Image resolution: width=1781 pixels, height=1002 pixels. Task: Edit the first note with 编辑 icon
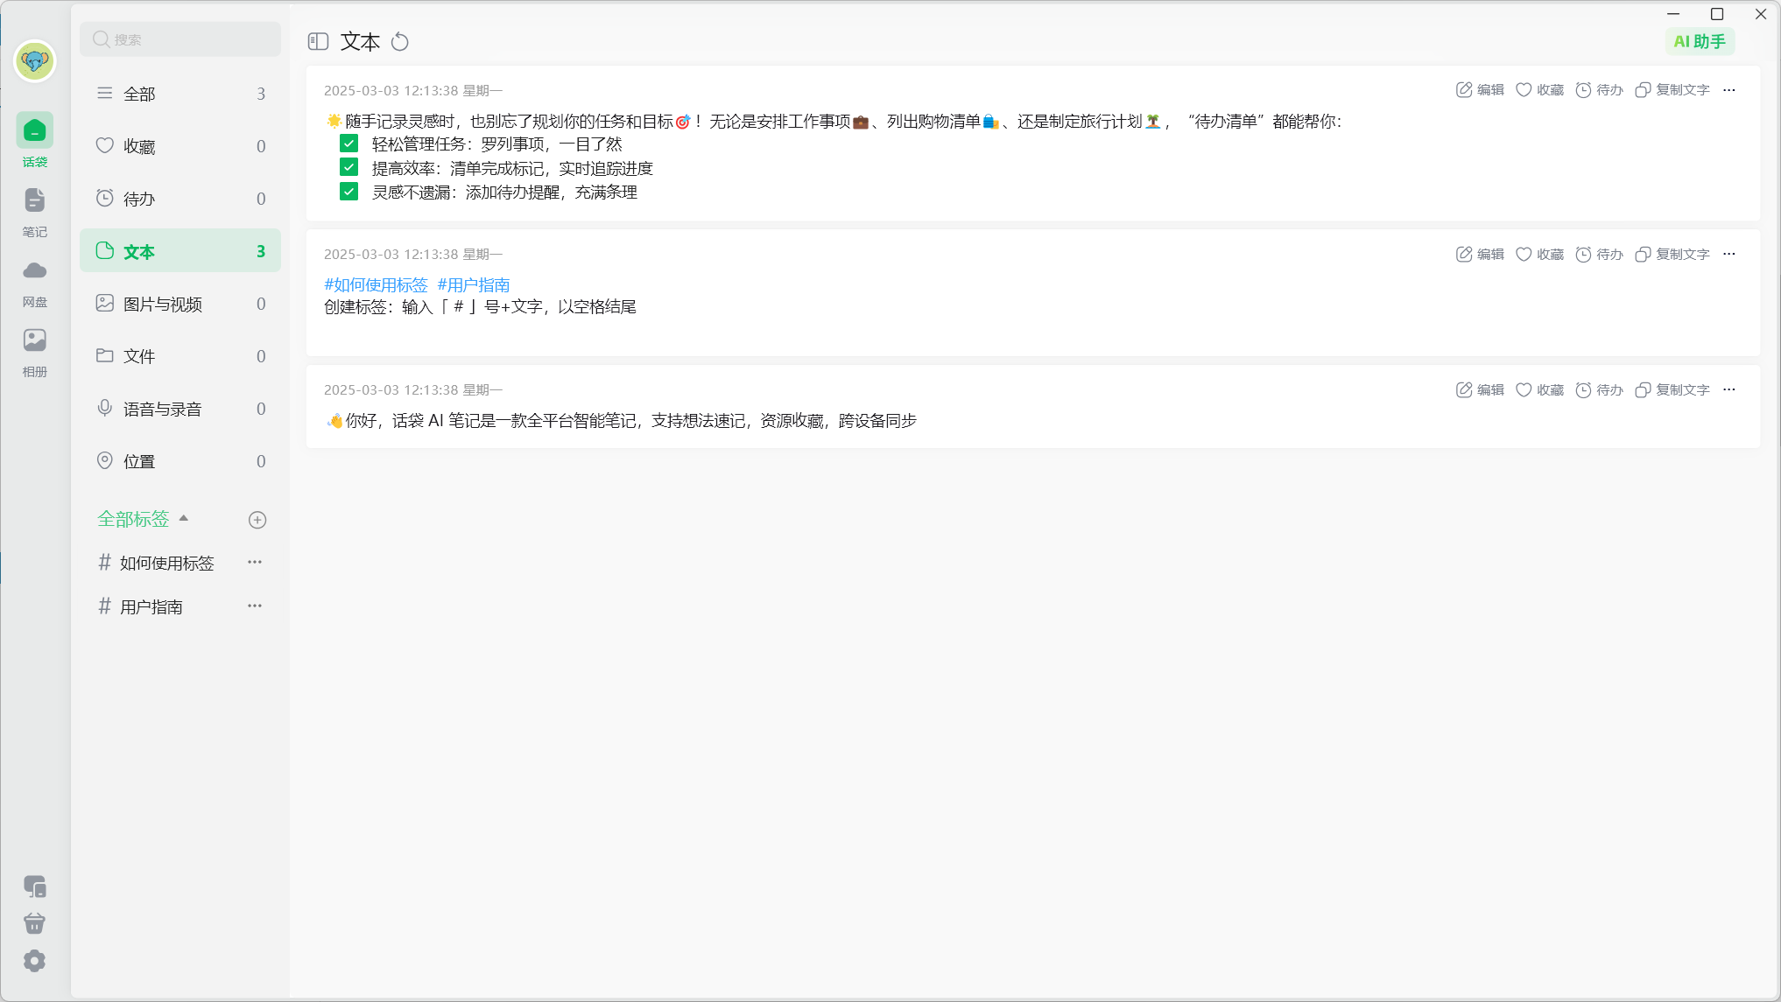(1479, 89)
